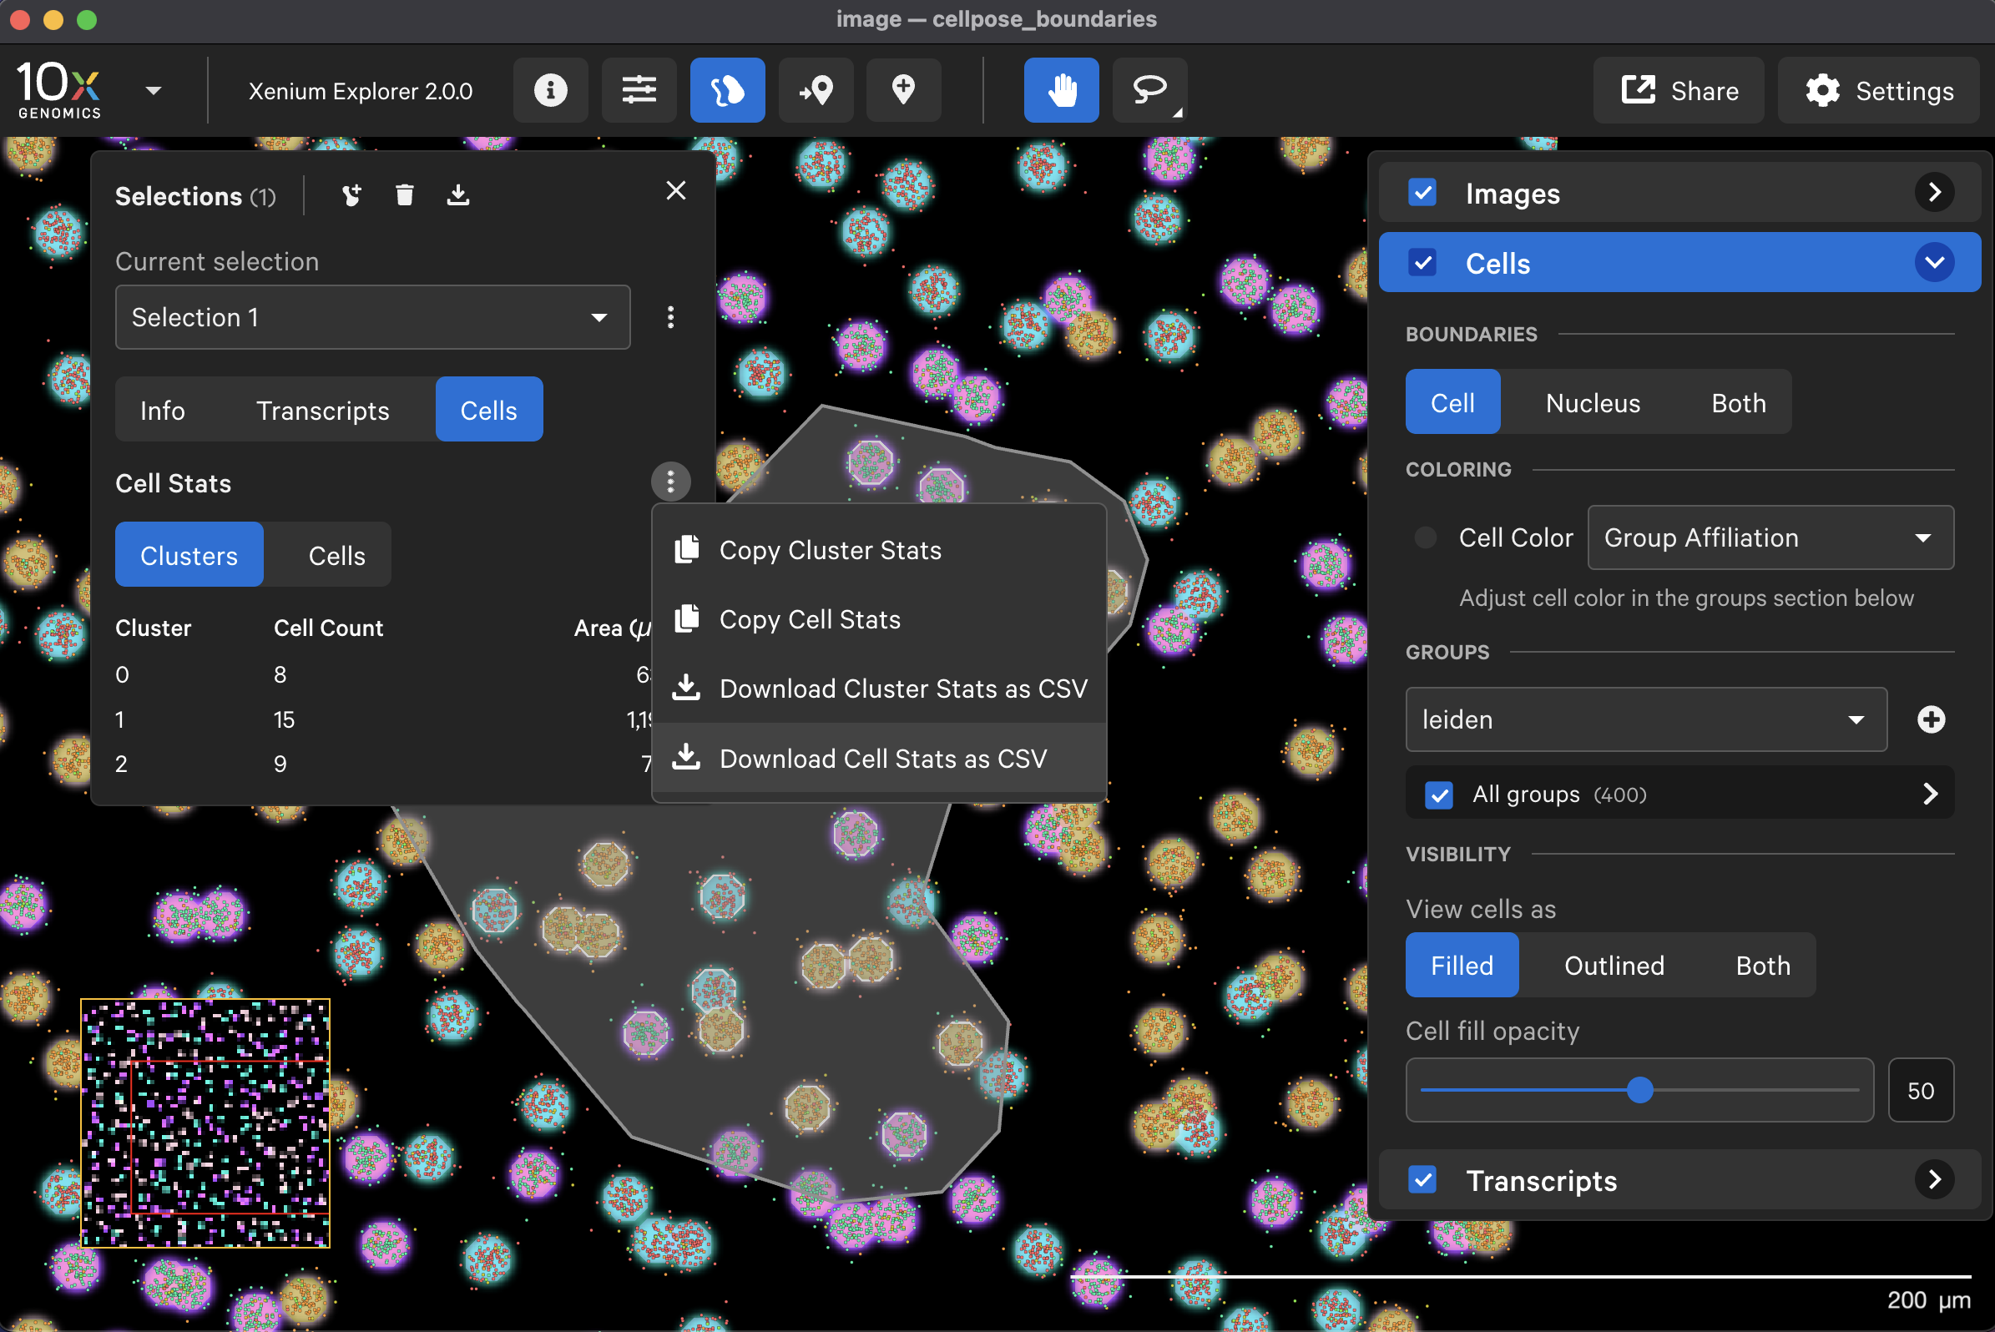Add new group with plus icon
1995x1332 pixels.
coord(1931,719)
